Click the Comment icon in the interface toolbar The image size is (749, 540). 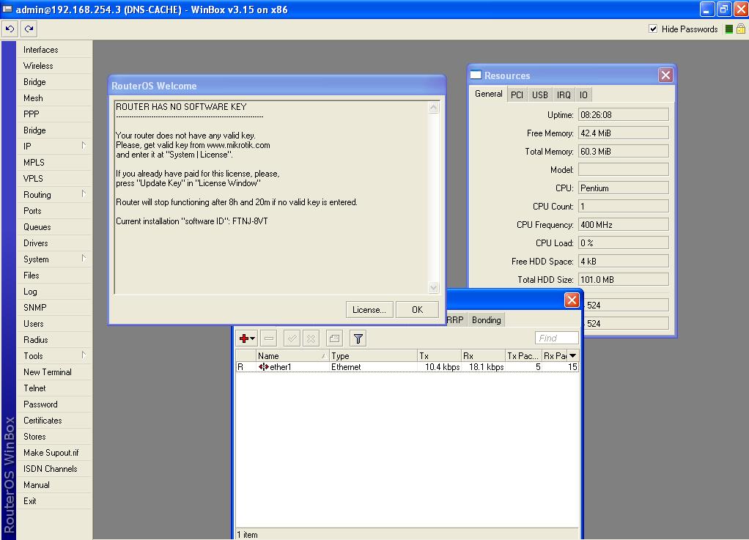click(x=334, y=339)
